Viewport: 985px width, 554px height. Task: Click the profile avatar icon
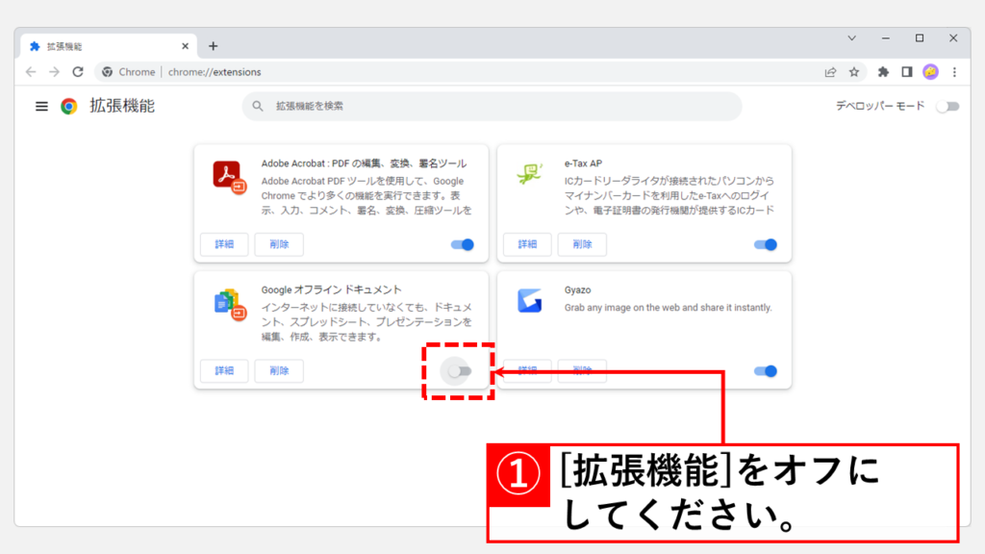(x=930, y=72)
